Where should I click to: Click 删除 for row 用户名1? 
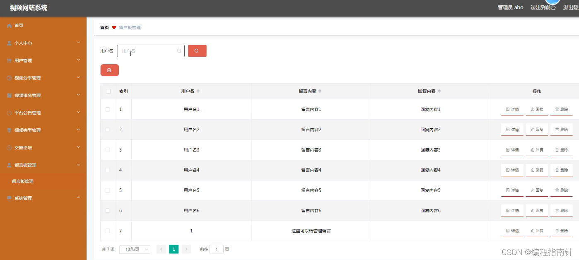(x=561, y=109)
